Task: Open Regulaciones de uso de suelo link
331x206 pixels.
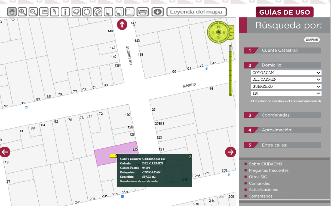Action: 139,181
